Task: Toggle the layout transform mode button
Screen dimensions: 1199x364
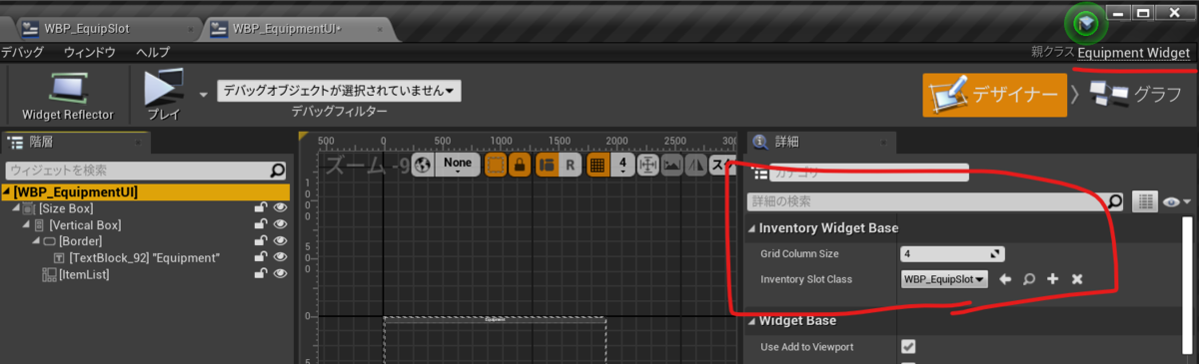Action: point(547,165)
